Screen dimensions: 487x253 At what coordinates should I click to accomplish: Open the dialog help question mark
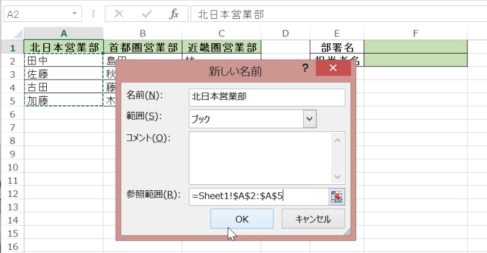tap(306, 68)
